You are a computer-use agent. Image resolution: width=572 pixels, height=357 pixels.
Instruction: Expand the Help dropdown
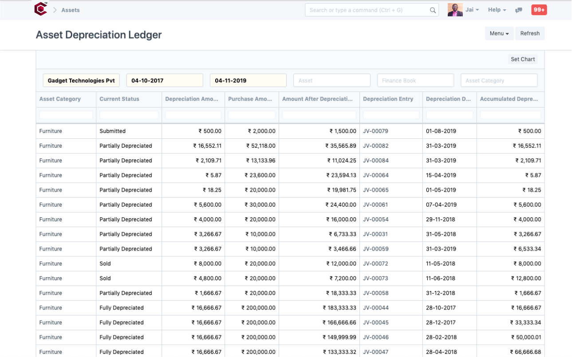(x=497, y=9)
